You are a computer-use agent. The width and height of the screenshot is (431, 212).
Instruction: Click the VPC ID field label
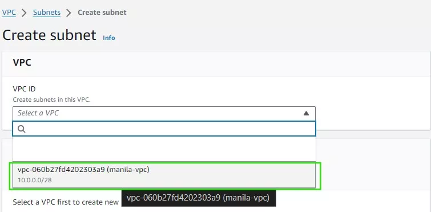click(x=24, y=89)
